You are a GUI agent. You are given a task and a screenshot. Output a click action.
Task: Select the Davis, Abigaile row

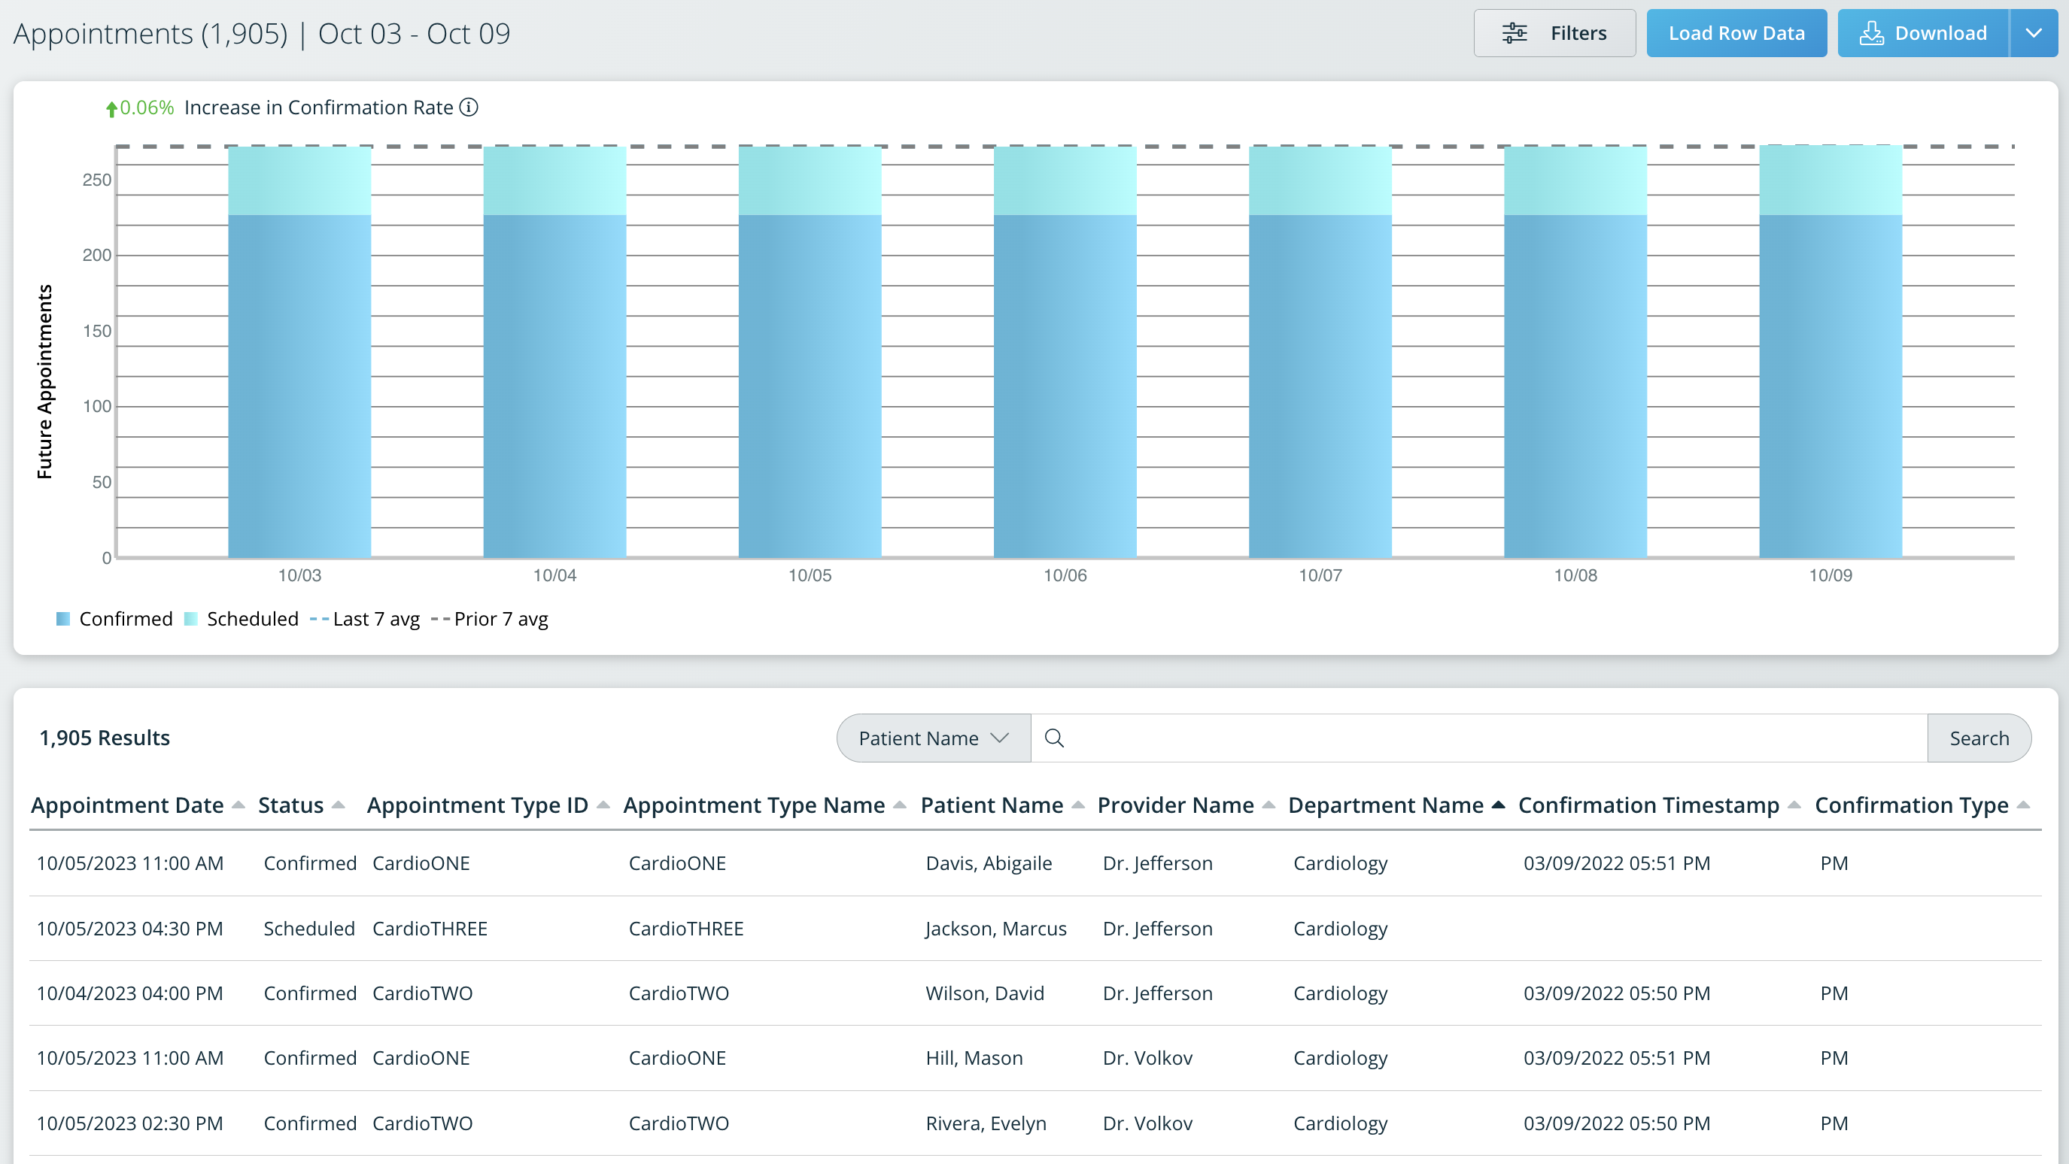(1035, 863)
